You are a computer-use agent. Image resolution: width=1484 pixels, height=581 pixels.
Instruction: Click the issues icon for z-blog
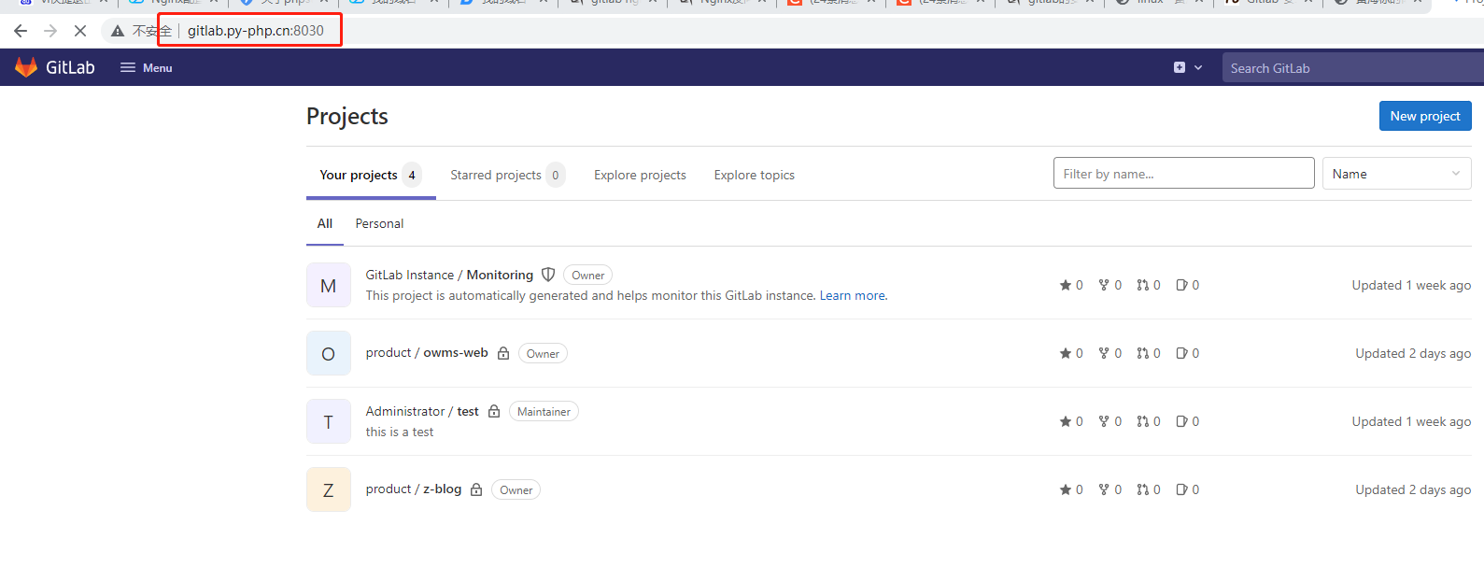(x=1181, y=489)
